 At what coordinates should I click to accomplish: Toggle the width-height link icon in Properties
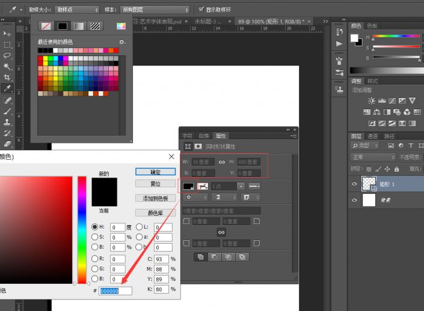click(222, 162)
